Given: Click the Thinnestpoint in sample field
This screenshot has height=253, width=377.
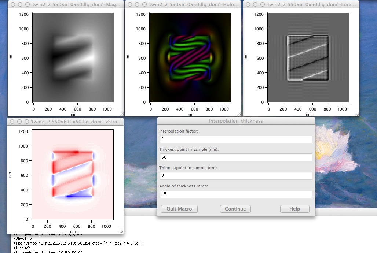Looking at the screenshot, I should pyautogui.click(x=236, y=176).
